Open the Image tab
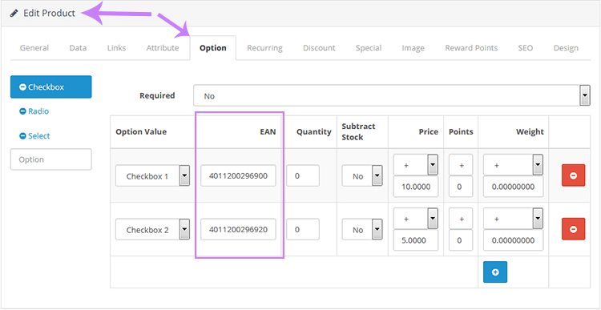Image resolution: width=601 pixels, height=310 pixels. click(413, 48)
